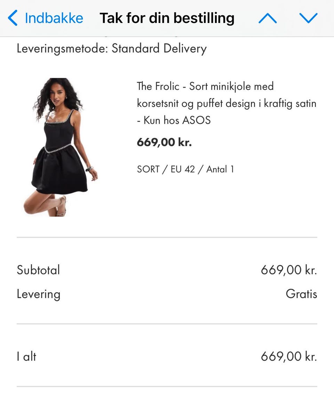334x395 pixels.
Task: Select the 'Gratis' delivery cost
Action: point(301,294)
